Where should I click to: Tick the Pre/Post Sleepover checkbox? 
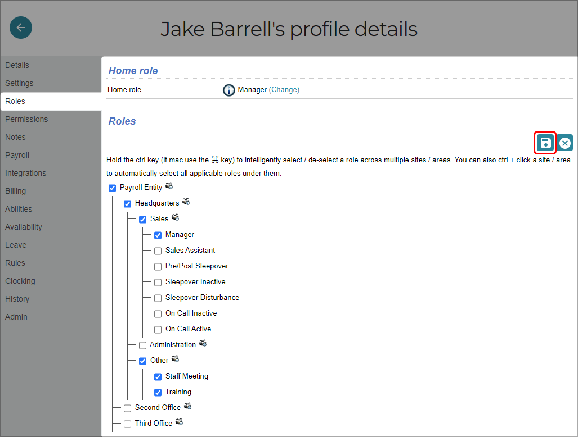click(158, 267)
